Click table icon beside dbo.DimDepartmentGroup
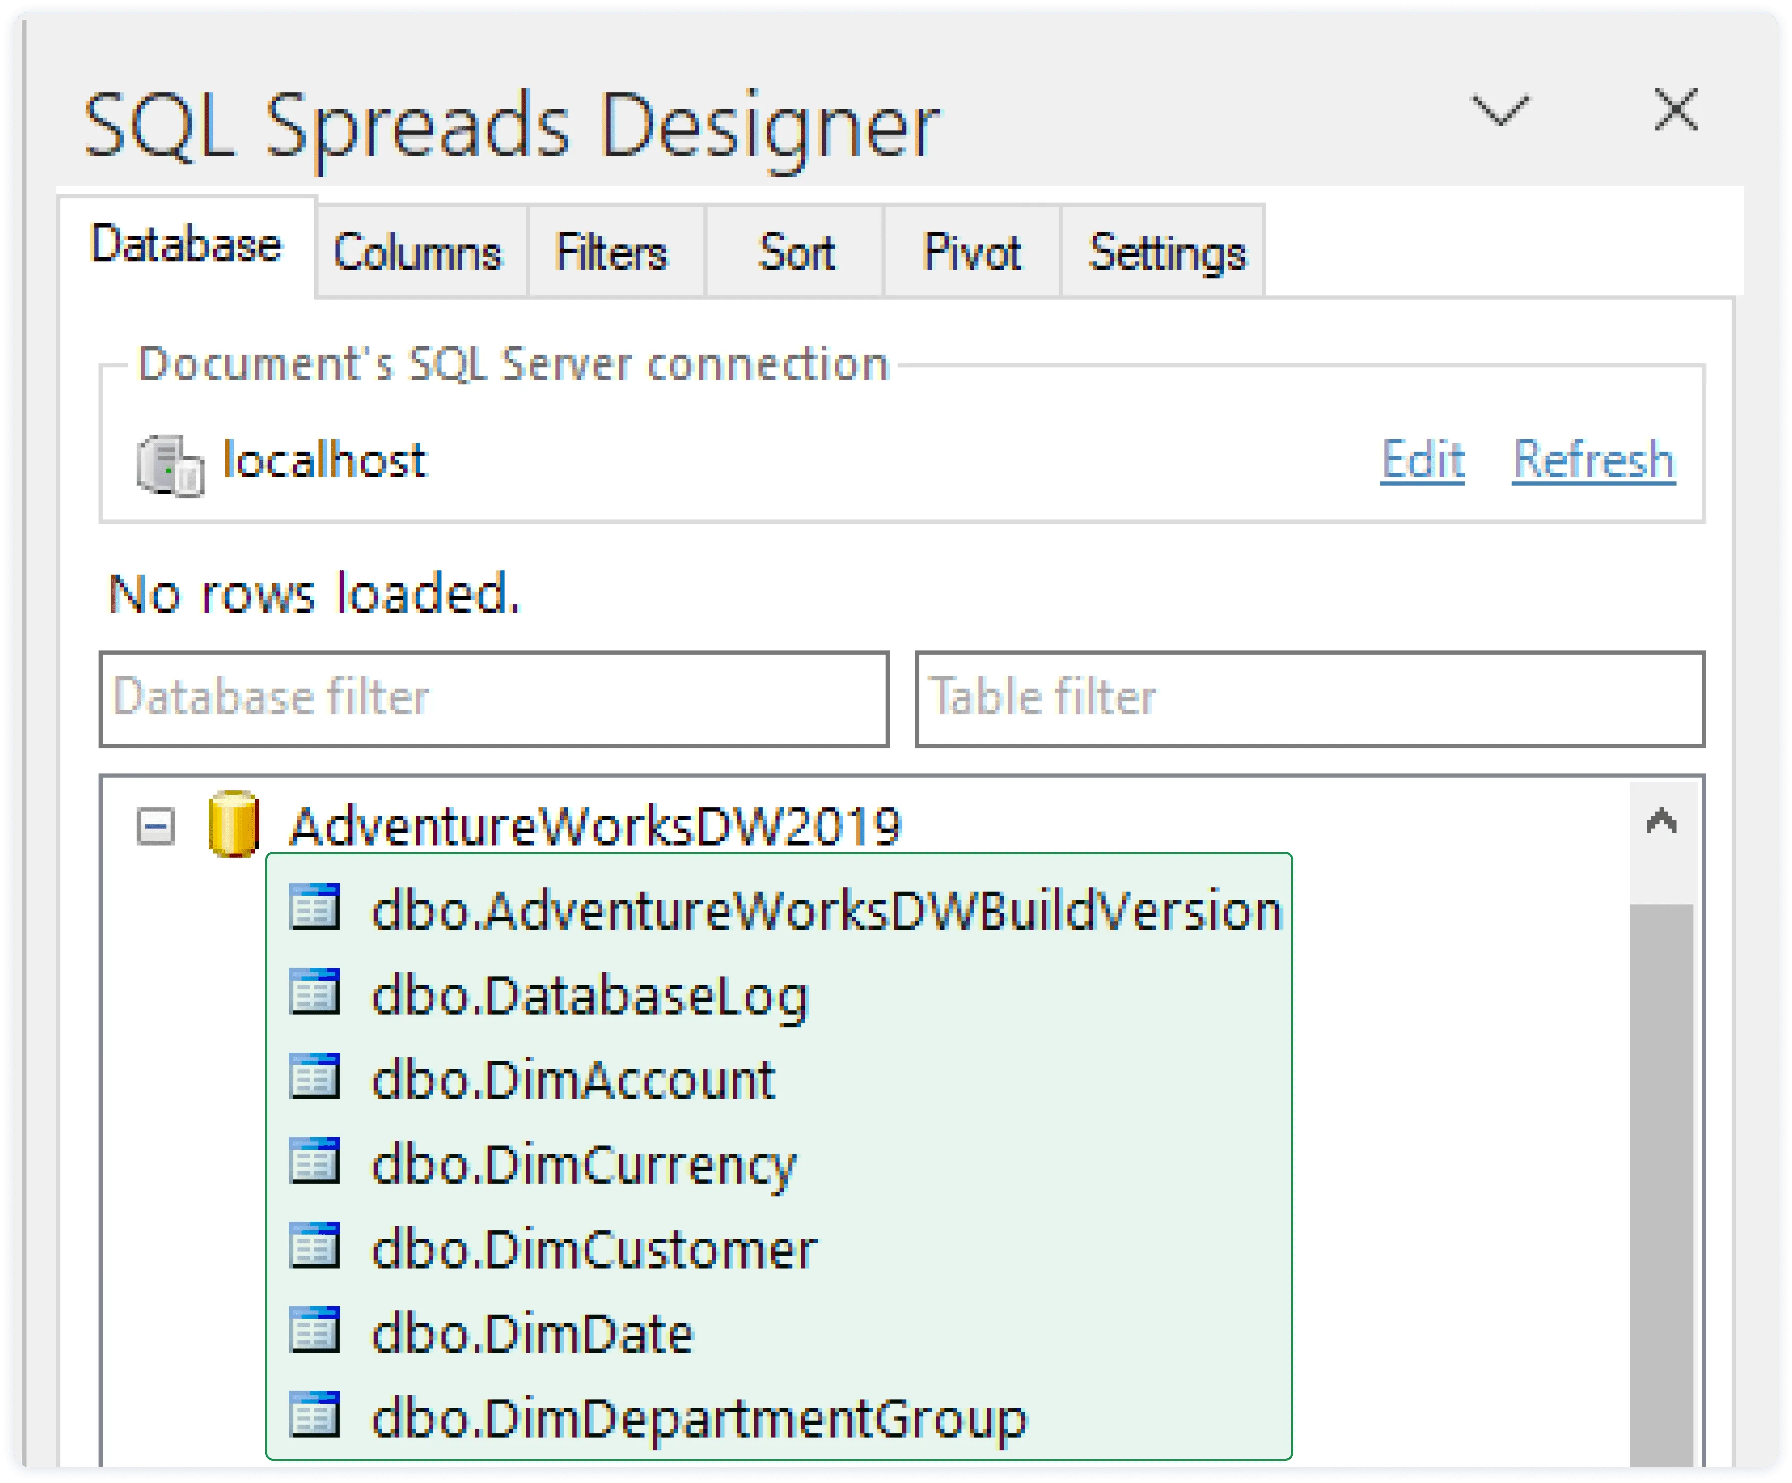The image size is (1792, 1483). (314, 1414)
